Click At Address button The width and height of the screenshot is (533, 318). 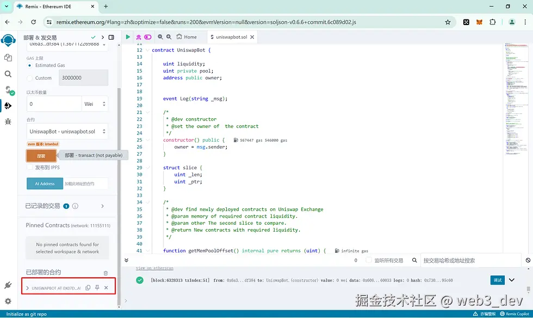point(45,184)
